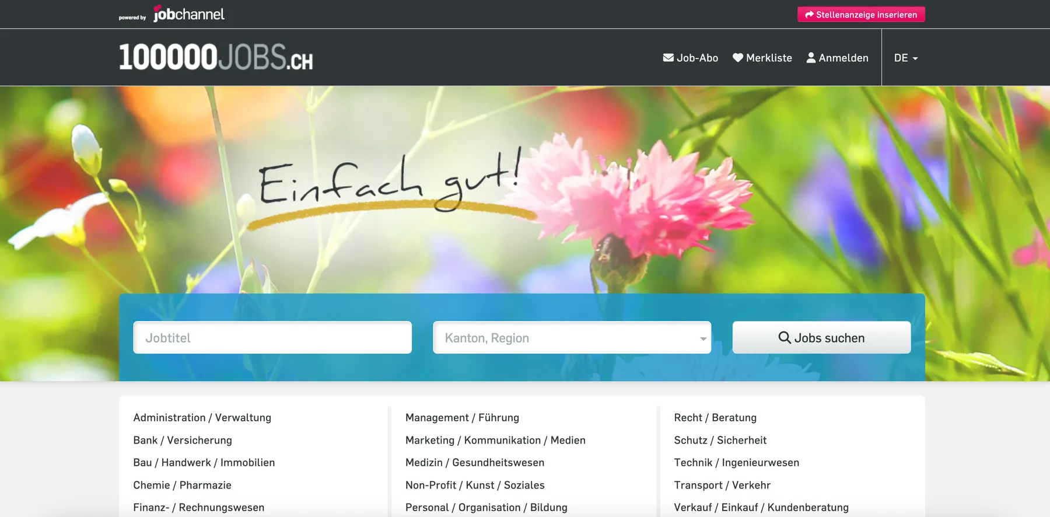Click the heart icon beside Merkliste
Screen dimensions: 1050x517
tap(738, 58)
